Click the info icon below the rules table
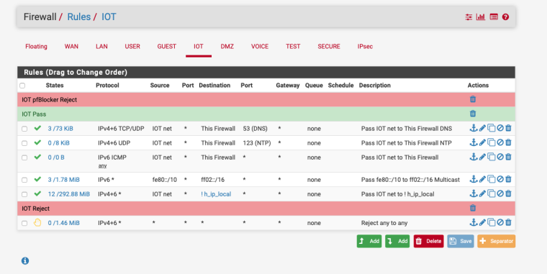Viewport: 547px width, 274px height. click(25, 261)
